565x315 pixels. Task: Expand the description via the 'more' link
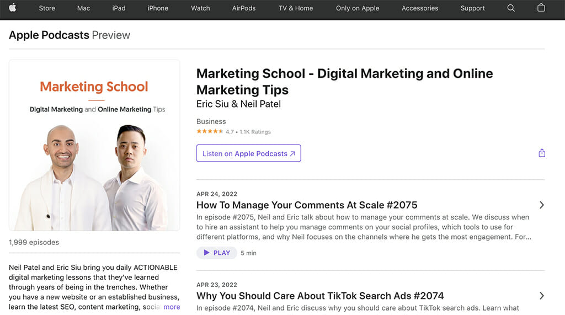[x=172, y=307]
